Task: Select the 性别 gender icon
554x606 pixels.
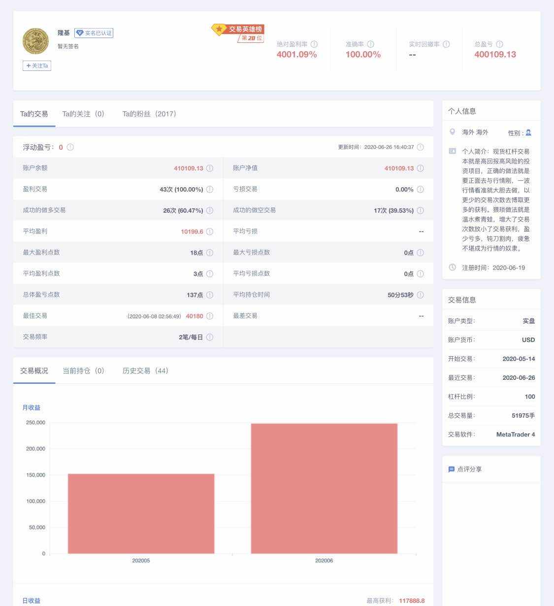Action: (x=528, y=133)
